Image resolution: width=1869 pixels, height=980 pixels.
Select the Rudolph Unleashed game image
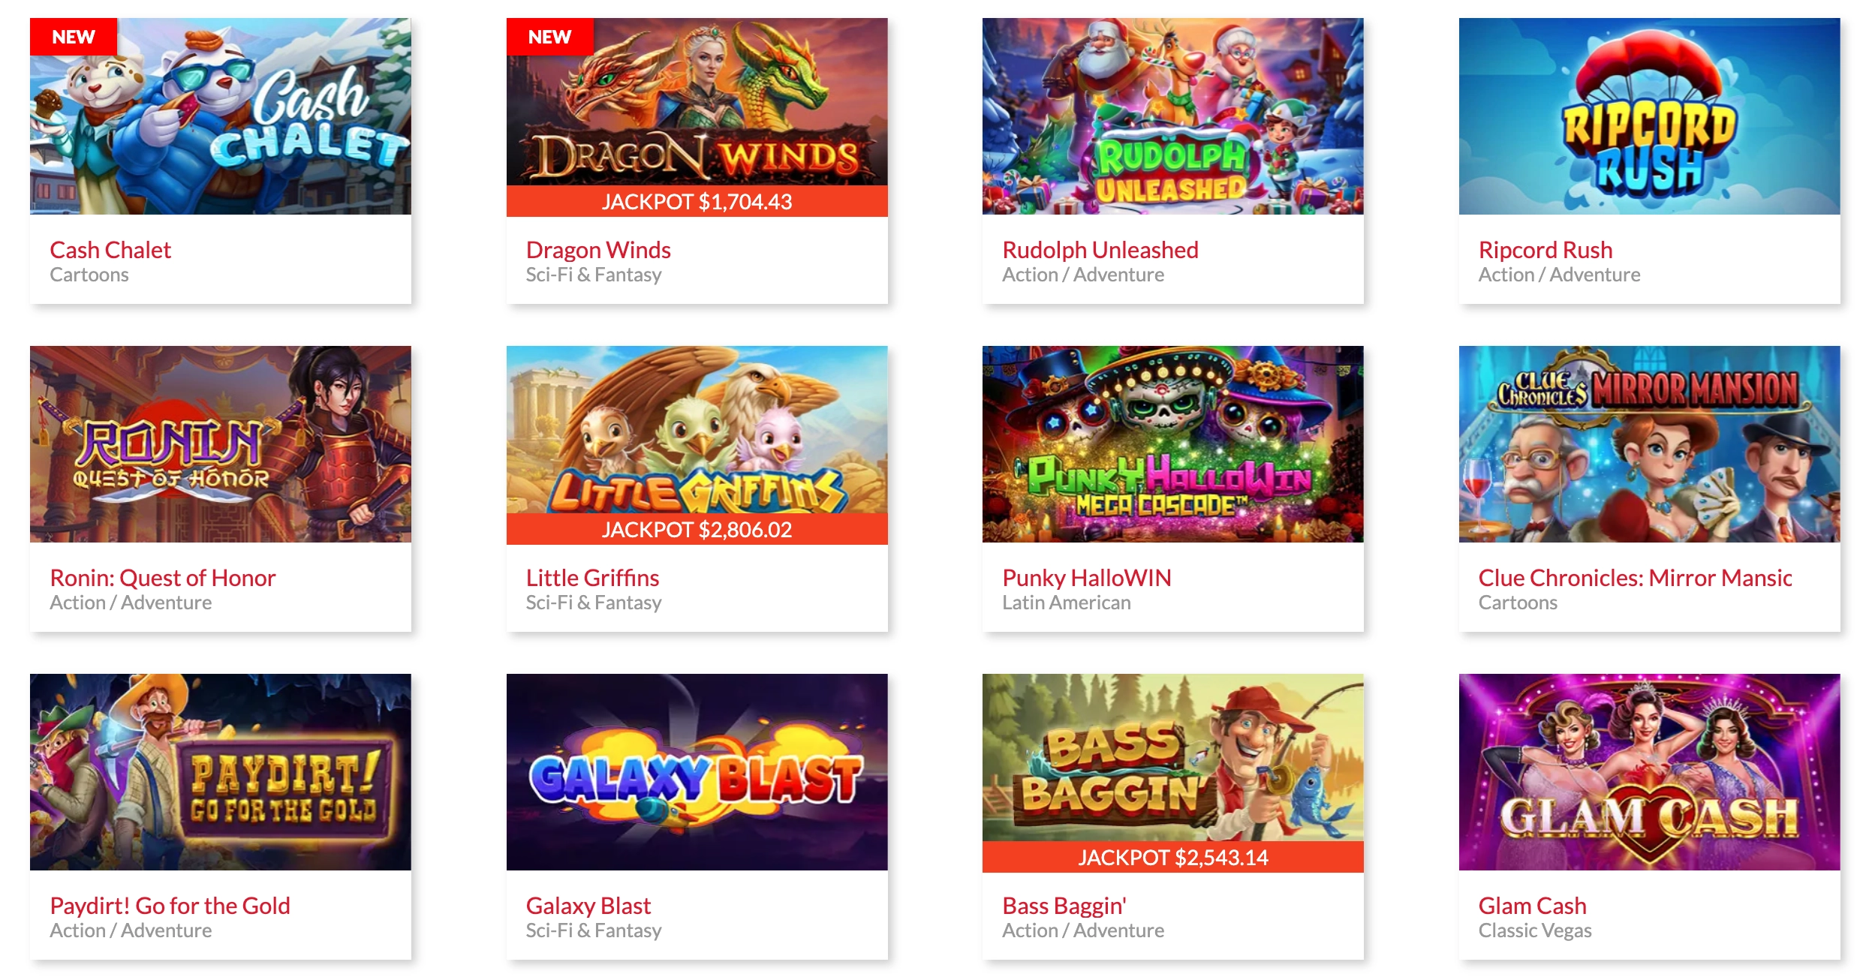coord(1172,116)
